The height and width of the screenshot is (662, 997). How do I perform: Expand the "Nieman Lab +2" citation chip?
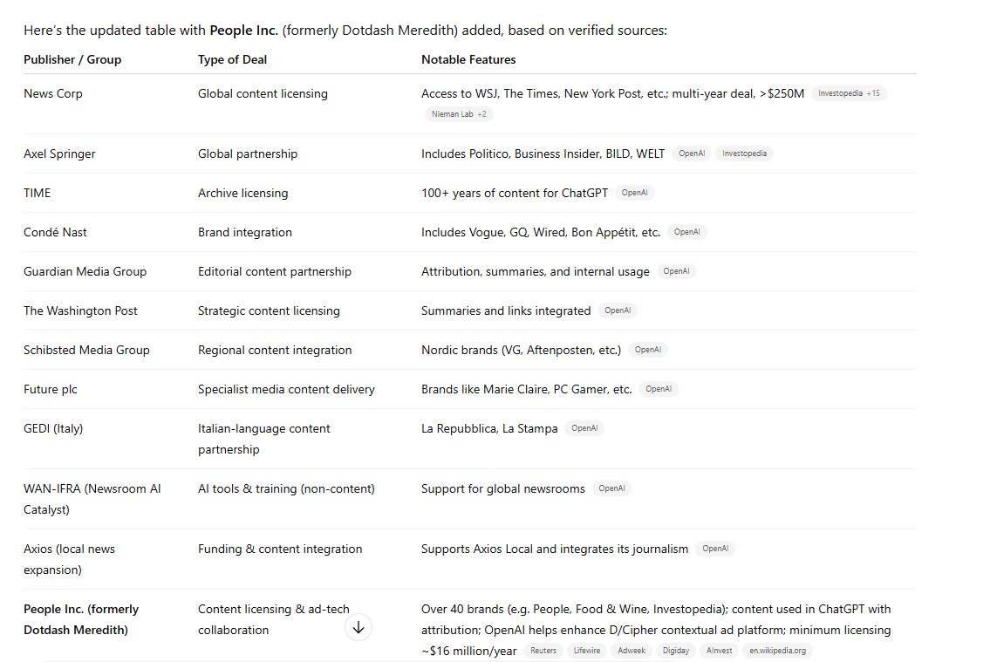tap(459, 113)
